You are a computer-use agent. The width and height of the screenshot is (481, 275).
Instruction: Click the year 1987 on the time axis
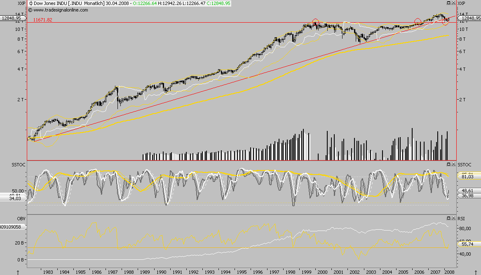(x=113, y=272)
